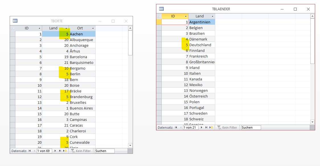320x166 pixels.
Task: Go to first record in TBLAENDER
Action: pyautogui.click(x=176, y=127)
